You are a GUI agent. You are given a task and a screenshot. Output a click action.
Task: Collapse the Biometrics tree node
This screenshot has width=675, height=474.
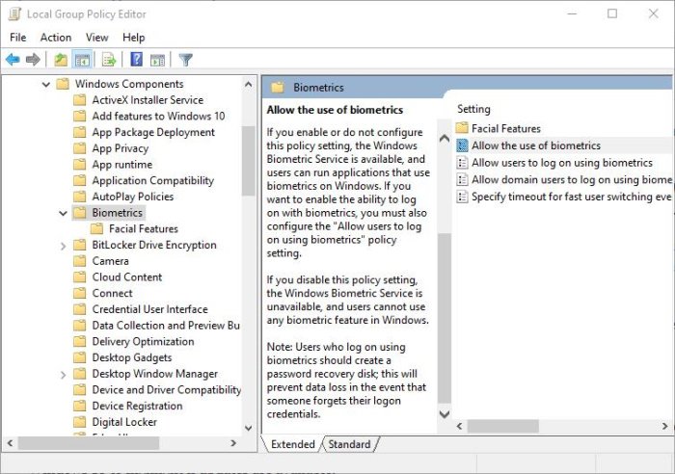pos(63,213)
